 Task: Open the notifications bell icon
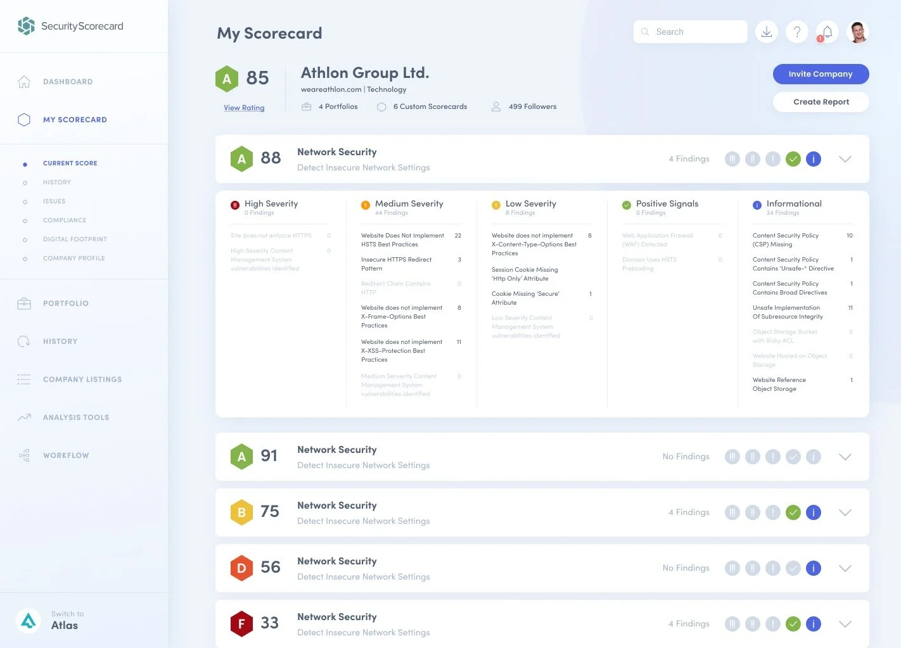[x=828, y=32]
